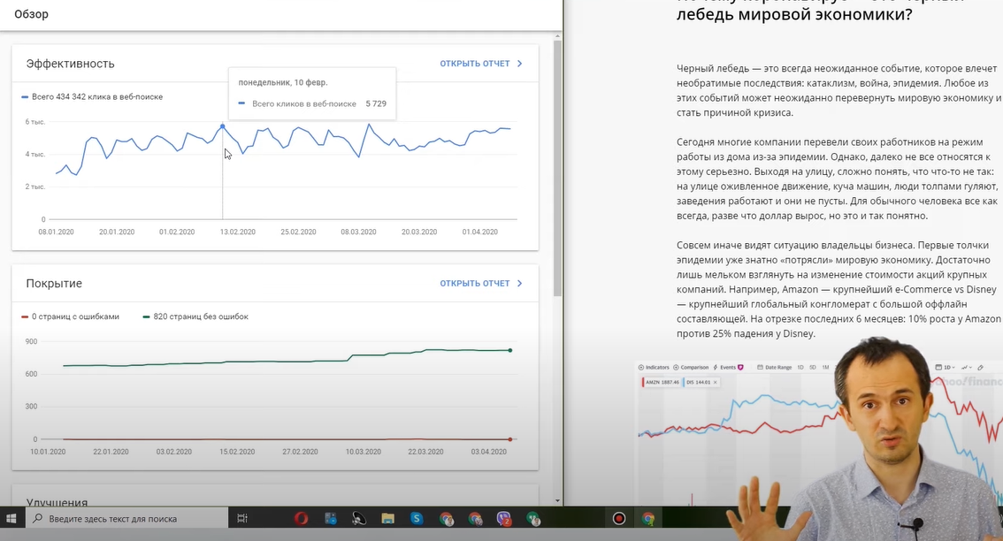The width and height of the screenshot is (1003, 541).
Task: Click the Обзор page heading
Action: [31, 14]
